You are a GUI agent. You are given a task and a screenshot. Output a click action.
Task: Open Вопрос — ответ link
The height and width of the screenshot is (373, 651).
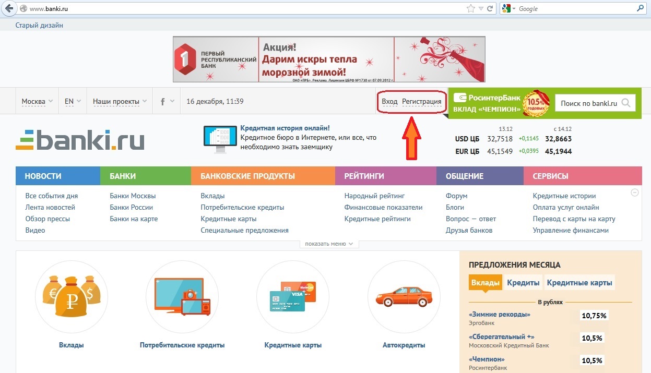(471, 219)
